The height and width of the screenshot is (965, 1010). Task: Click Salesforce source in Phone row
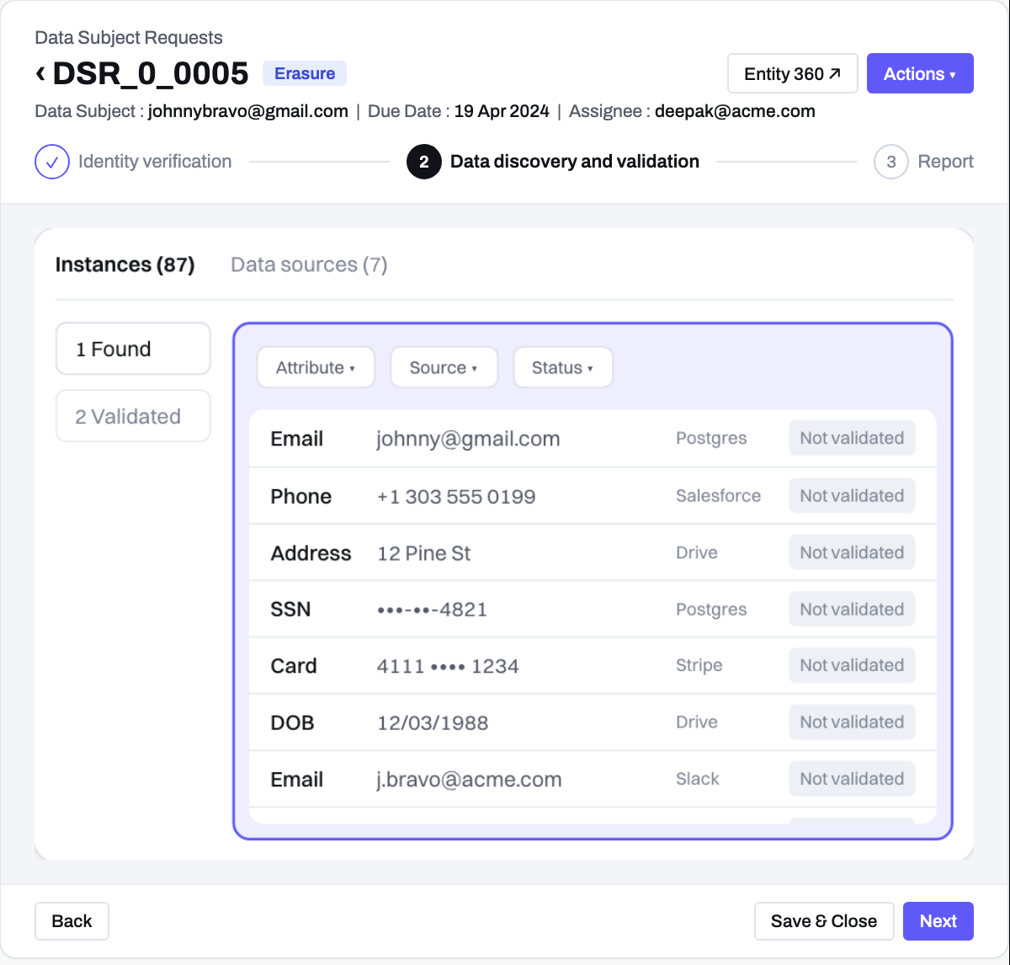[718, 496]
